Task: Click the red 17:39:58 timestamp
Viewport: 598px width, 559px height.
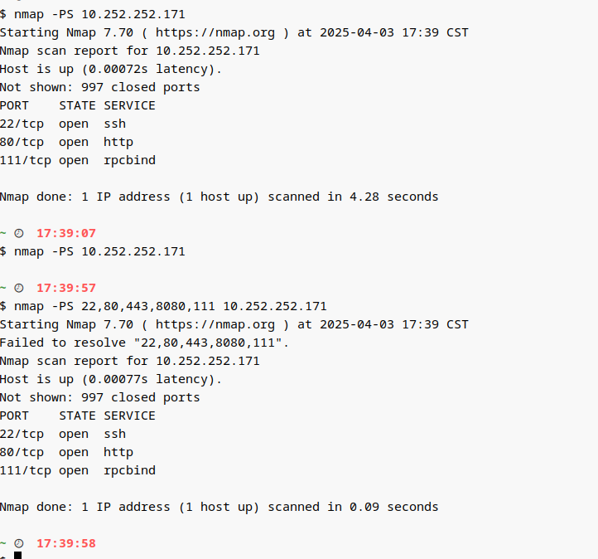Action: point(66,544)
